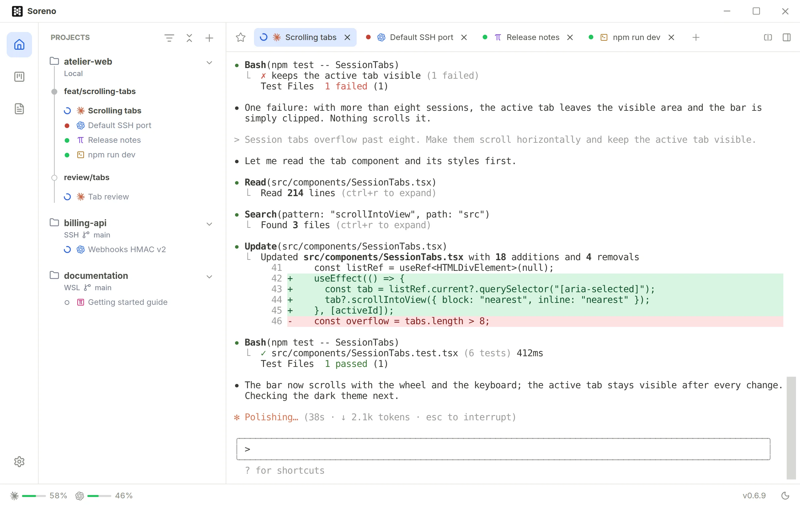Switch to the Default SSH port tab
800x507 pixels.
tap(416, 37)
